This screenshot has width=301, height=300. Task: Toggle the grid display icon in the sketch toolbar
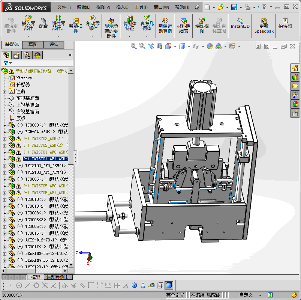click(x=117, y=285)
